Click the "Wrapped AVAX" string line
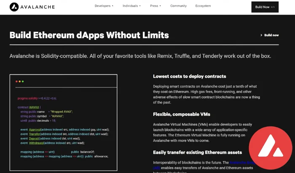The image size is (295, 173). coord(46,112)
